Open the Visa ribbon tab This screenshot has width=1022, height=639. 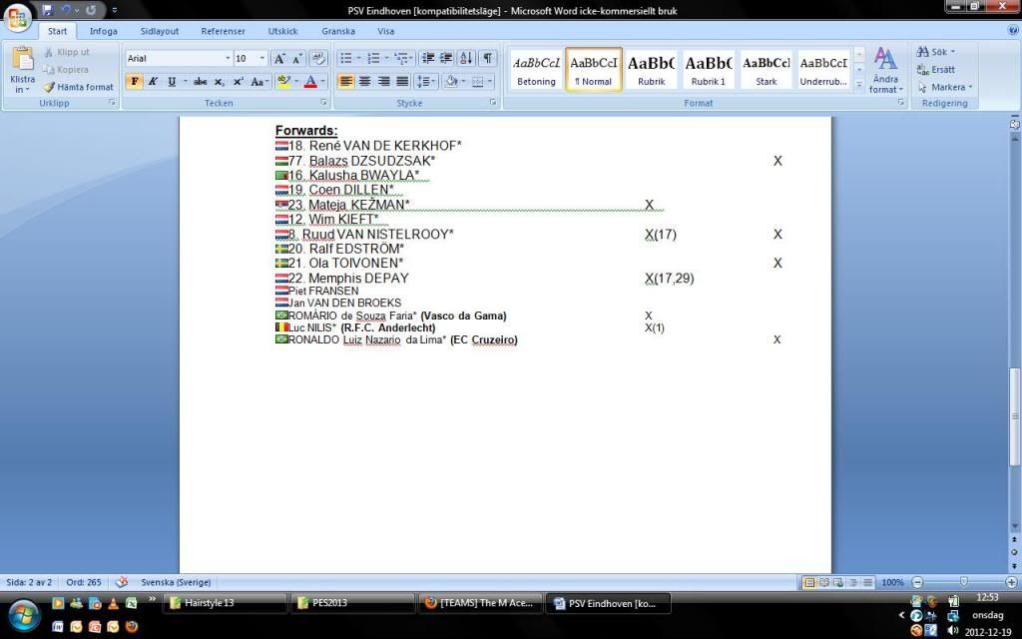pyautogui.click(x=386, y=31)
